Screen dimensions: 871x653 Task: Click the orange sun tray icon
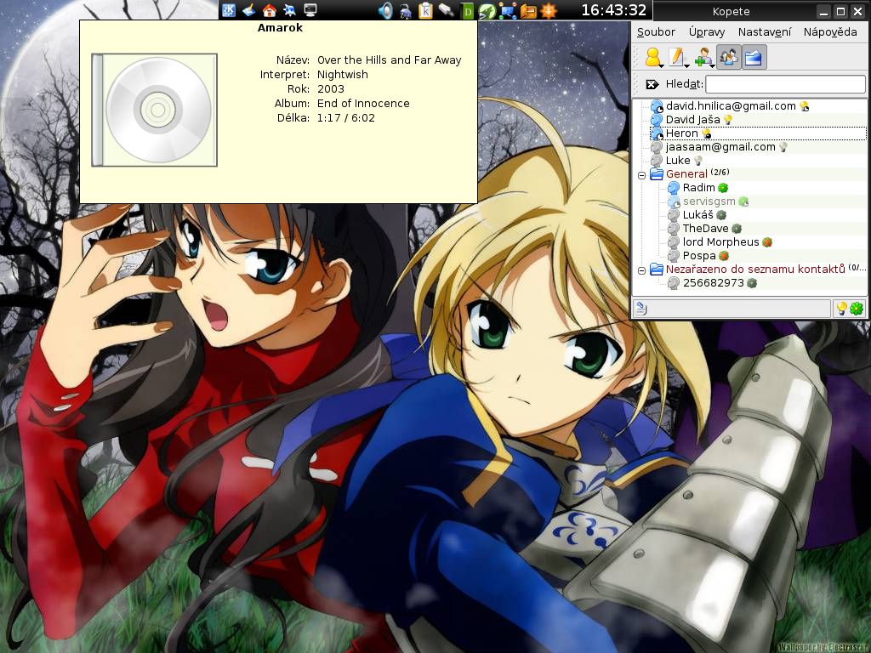[549, 11]
